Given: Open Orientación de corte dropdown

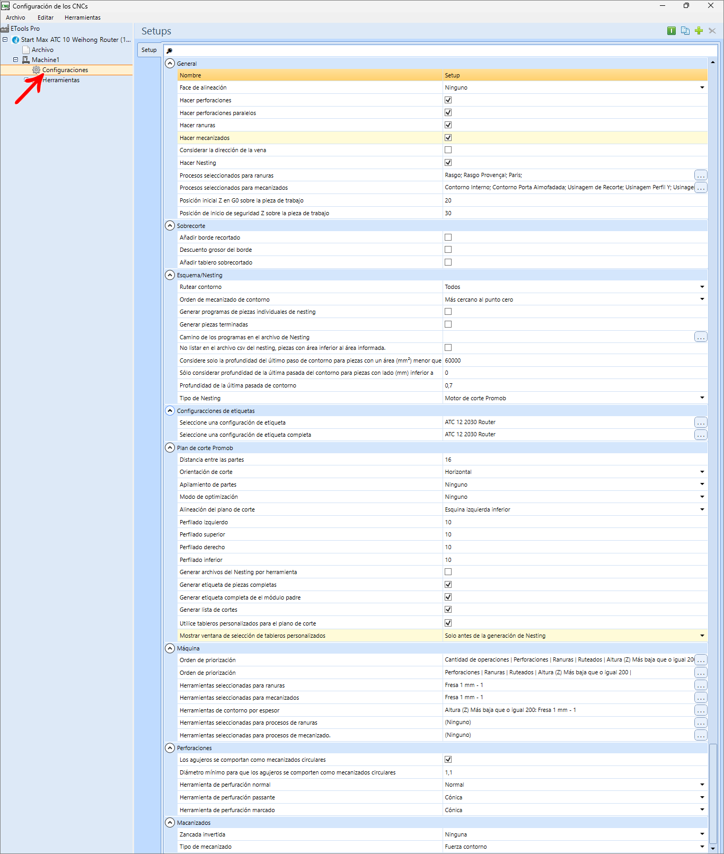Looking at the screenshot, I should click(x=702, y=472).
